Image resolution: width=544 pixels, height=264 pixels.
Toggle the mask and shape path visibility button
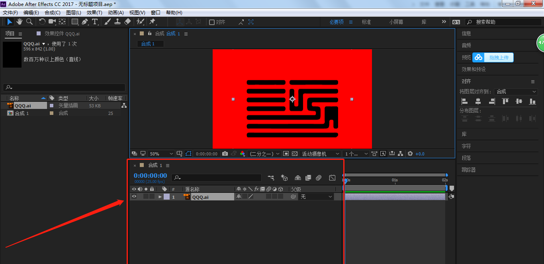(x=188, y=153)
